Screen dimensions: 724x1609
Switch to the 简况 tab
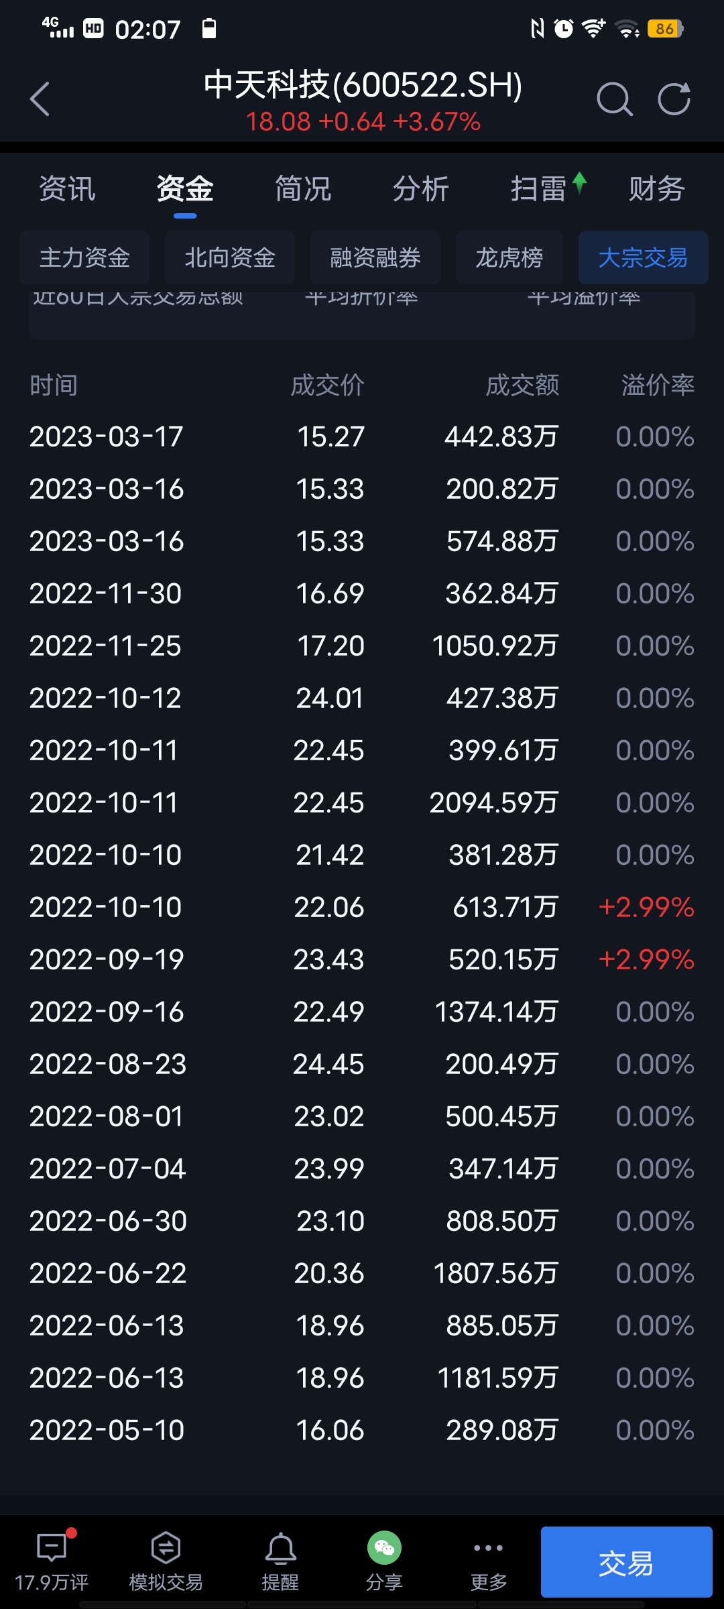pos(303,189)
